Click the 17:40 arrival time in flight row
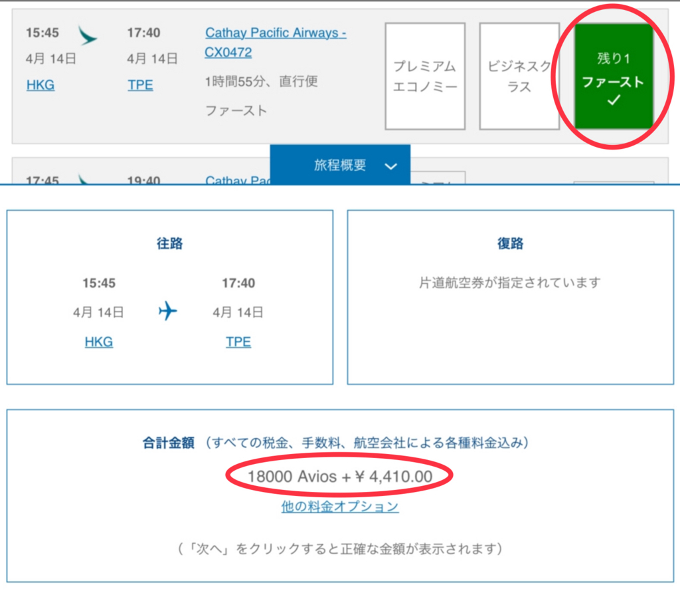This screenshot has width=680, height=591. click(x=143, y=33)
